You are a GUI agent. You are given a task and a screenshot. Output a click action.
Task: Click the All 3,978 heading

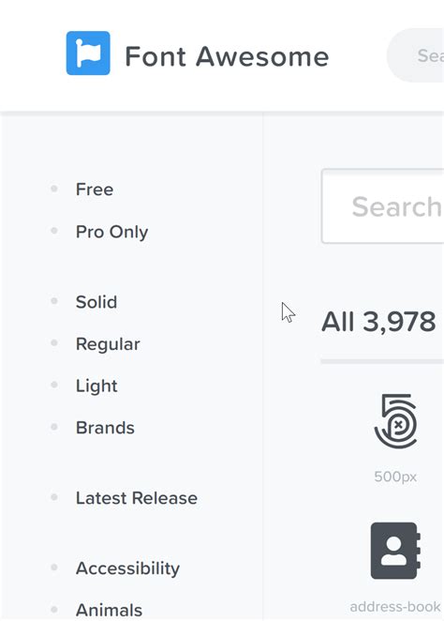(x=378, y=321)
